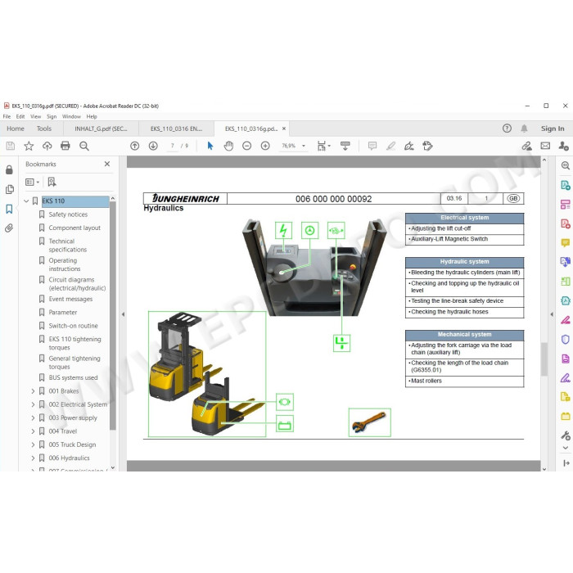Open page thumbnails panel
Viewport: 573px width, 573px height.
pyautogui.click(x=10, y=189)
